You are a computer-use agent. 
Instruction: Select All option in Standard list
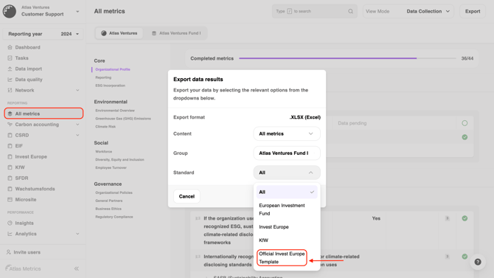click(x=287, y=192)
